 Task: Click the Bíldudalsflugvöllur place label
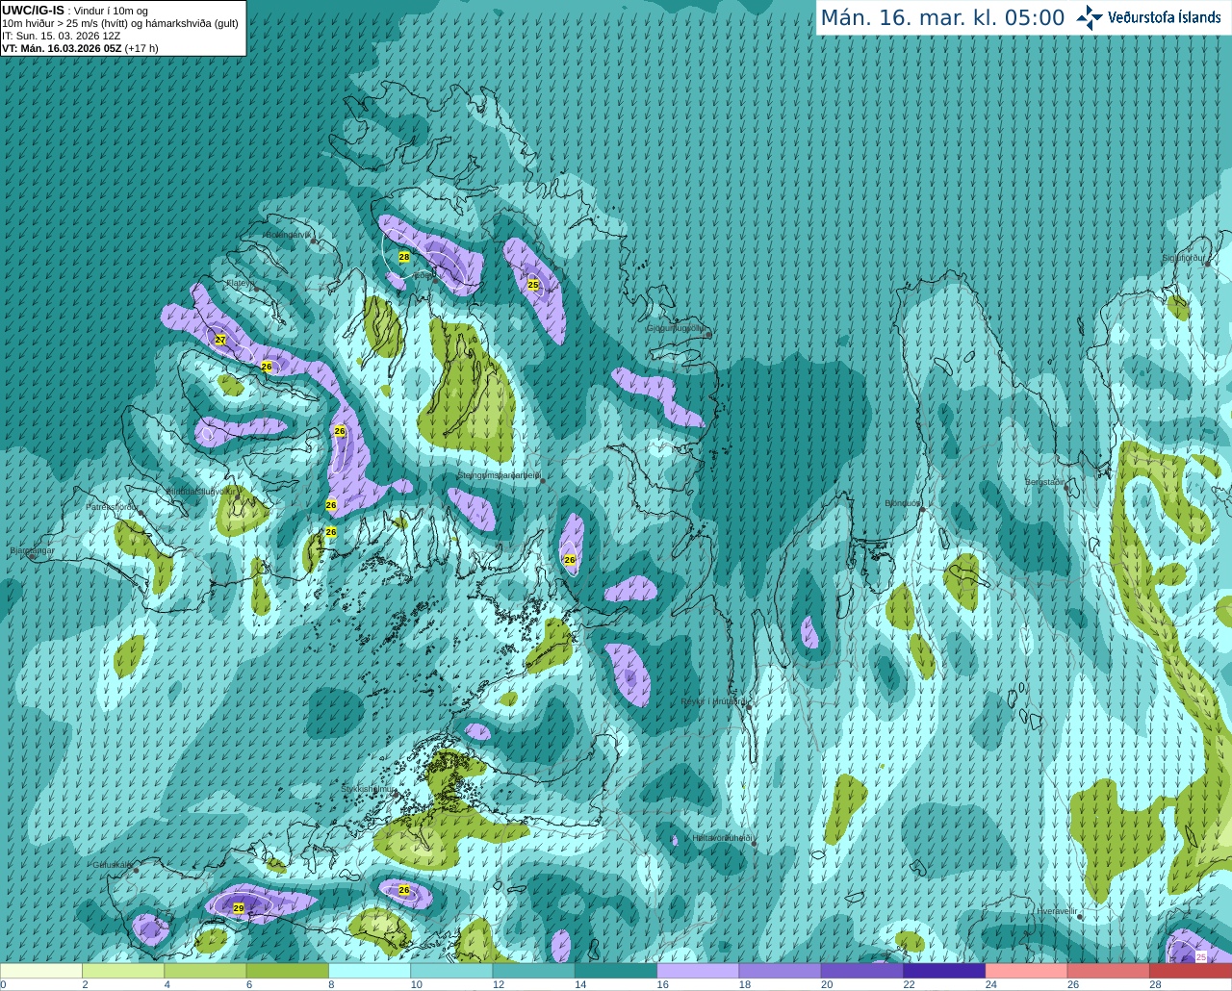pyautogui.click(x=199, y=491)
